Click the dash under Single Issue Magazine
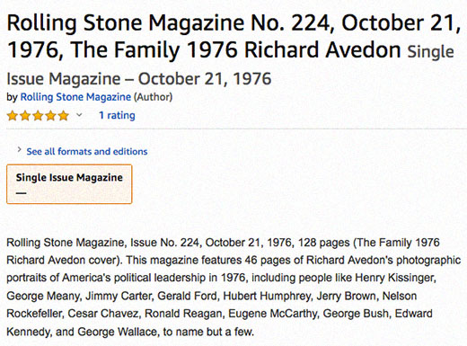The height and width of the screenshot is (346, 467). point(21,193)
